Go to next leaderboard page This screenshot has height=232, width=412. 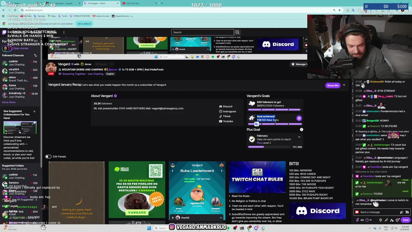click(x=221, y=171)
